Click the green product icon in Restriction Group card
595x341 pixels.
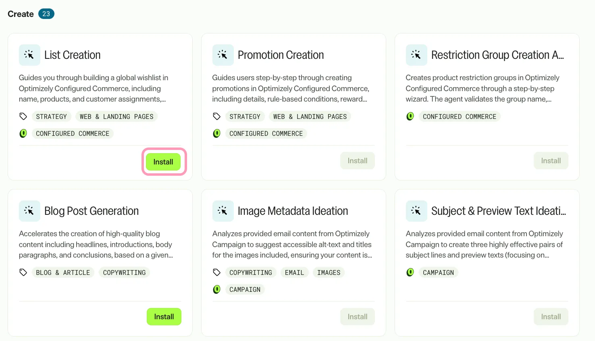coord(410,116)
